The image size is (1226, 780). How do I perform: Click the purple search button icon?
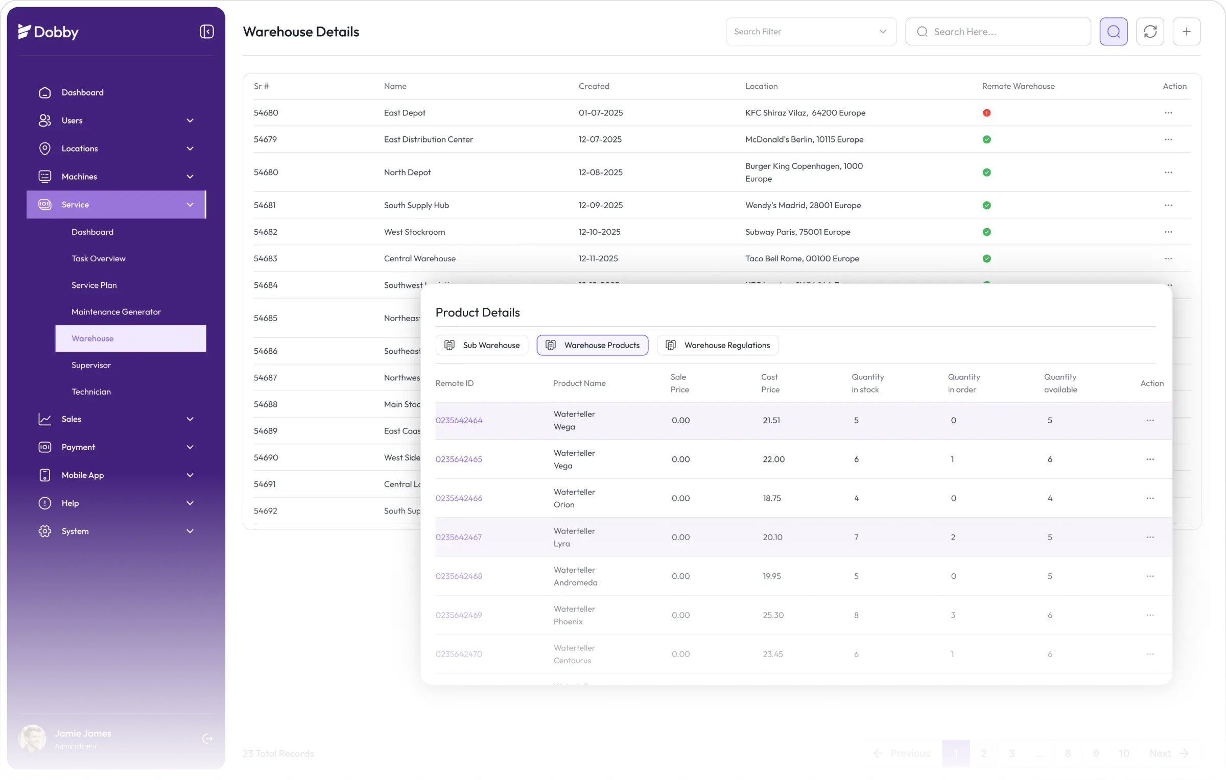point(1114,32)
